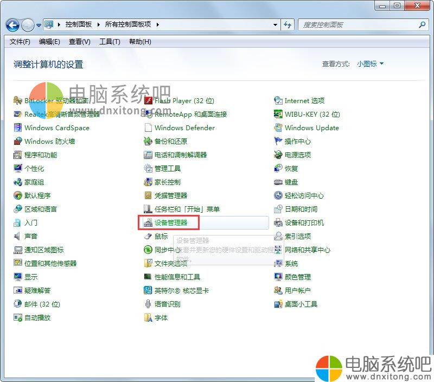The height and width of the screenshot is (382, 434).
Task: Click the 设备和打印机 printer icon
Action: click(278, 222)
